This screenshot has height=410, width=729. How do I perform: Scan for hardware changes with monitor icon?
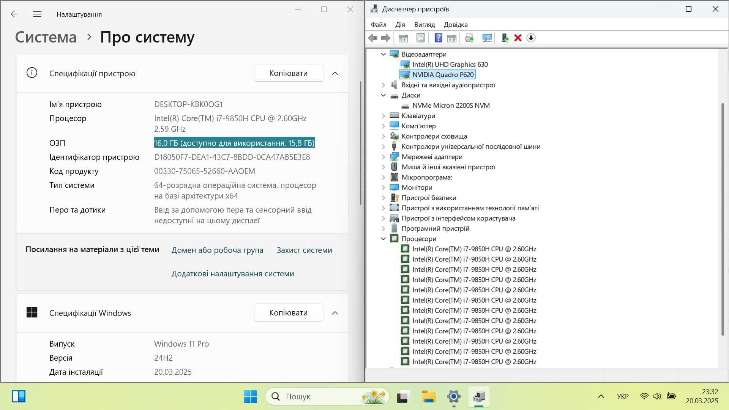[487, 38]
